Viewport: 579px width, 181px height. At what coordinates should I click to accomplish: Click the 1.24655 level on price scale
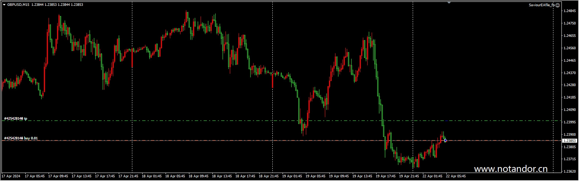click(x=569, y=36)
